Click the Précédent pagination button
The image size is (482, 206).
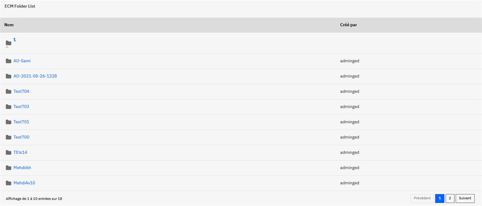[x=422, y=198]
